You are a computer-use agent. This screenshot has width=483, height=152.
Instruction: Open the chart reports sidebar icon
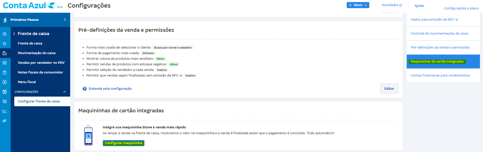pos(5,111)
